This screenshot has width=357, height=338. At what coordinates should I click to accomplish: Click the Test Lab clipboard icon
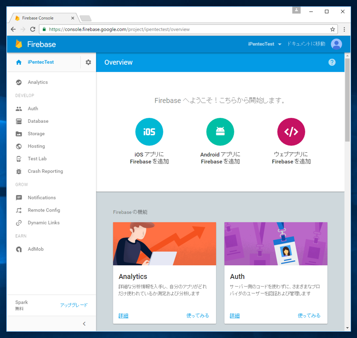pos(19,159)
